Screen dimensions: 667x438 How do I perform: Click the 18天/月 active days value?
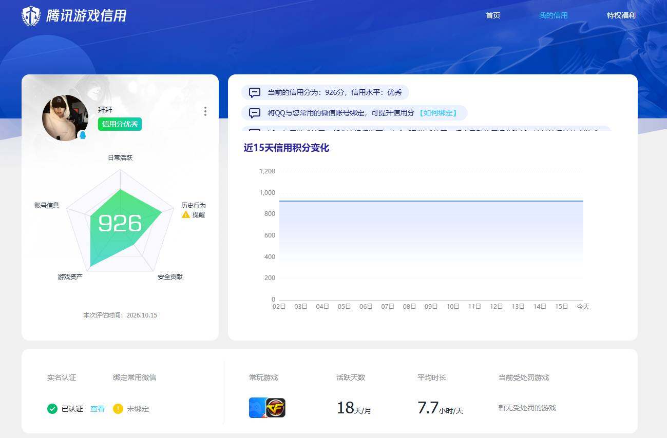tap(354, 408)
